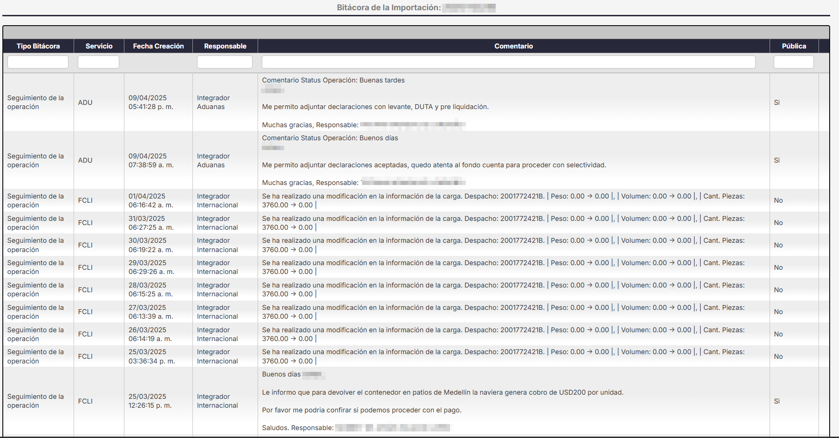Focus the Pública filter input box
Screen dimensions: 839x438
793,62
